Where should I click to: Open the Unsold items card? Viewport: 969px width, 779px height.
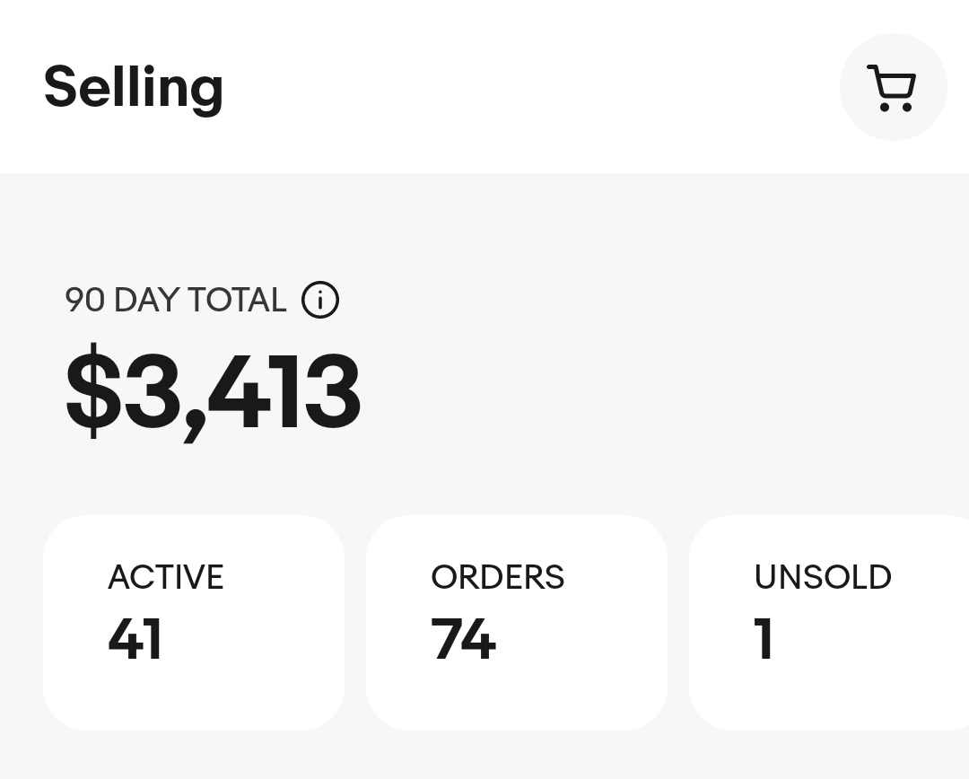(830, 622)
